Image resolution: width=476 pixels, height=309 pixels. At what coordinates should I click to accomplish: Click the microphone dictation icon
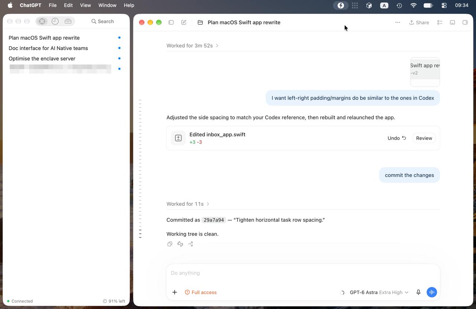[418, 292]
